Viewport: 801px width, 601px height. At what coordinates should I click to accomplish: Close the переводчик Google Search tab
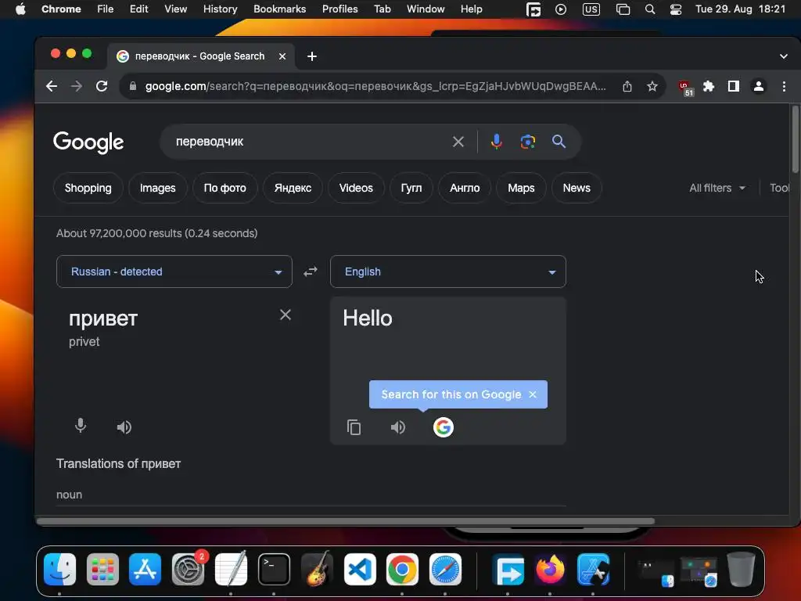(282, 56)
